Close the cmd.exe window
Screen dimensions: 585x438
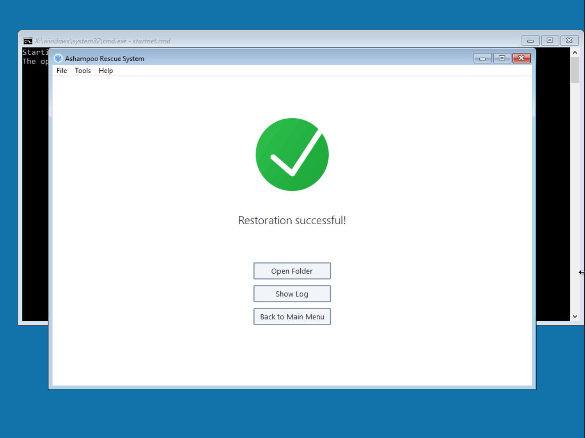coord(569,41)
